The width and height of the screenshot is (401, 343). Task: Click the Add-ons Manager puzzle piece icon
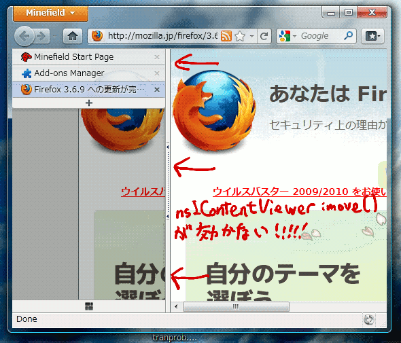pyautogui.click(x=27, y=73)
